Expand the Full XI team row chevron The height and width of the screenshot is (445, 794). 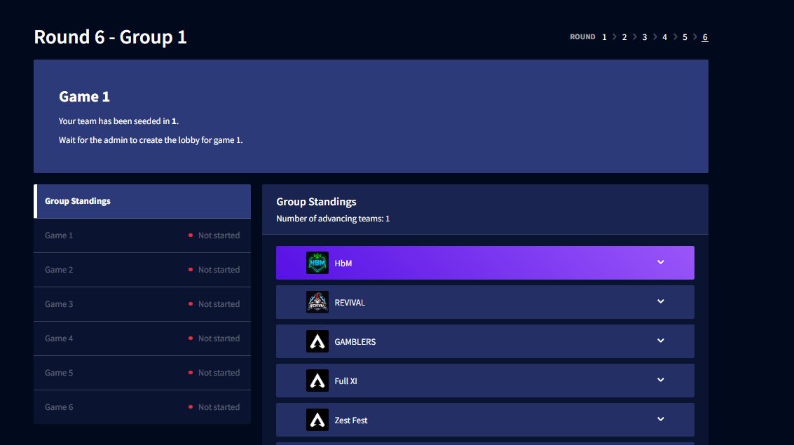(660, 380)
